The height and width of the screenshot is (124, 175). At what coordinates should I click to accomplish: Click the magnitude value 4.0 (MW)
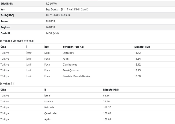52,4
